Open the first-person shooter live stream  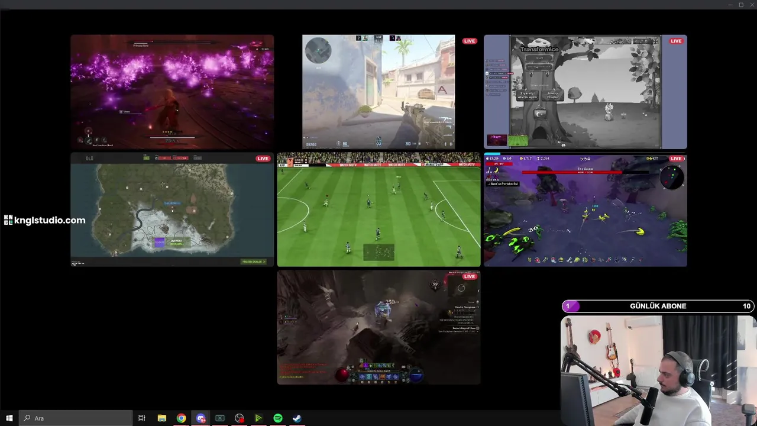[x=378, y=92]
